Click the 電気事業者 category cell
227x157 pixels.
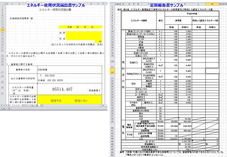click(x=129, y=126)
